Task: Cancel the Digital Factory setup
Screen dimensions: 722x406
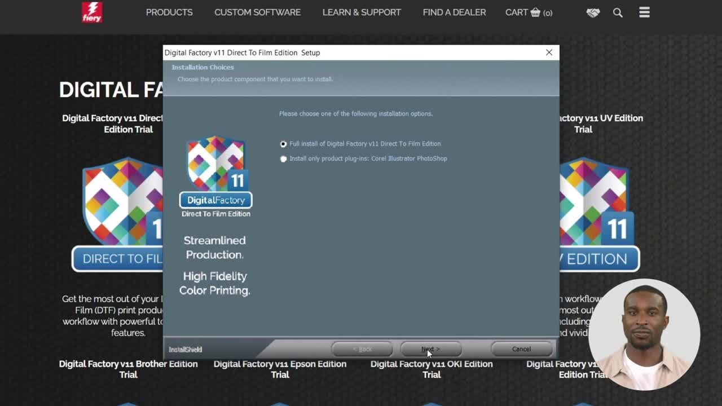Action: (521, 349)
